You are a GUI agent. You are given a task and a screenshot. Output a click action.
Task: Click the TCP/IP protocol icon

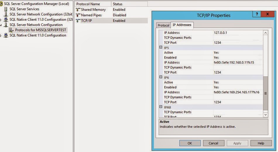[78, 21]
